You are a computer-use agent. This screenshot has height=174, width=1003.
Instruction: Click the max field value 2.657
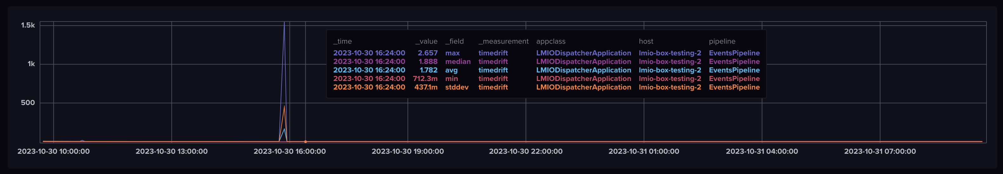point(428,53)
